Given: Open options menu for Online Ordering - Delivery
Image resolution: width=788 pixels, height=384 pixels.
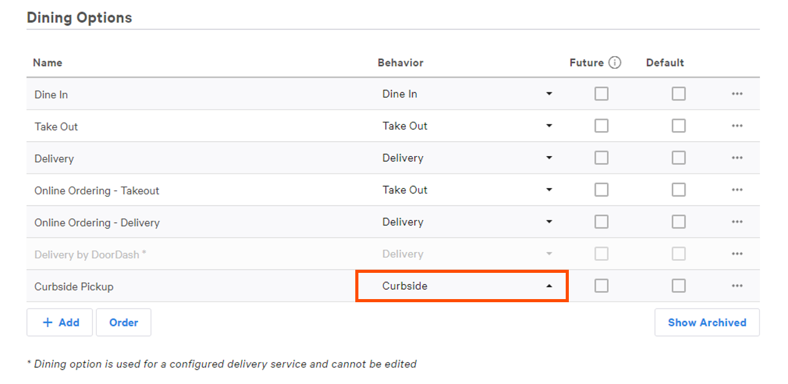Looking at the screenshot, I should pos(737,222).
